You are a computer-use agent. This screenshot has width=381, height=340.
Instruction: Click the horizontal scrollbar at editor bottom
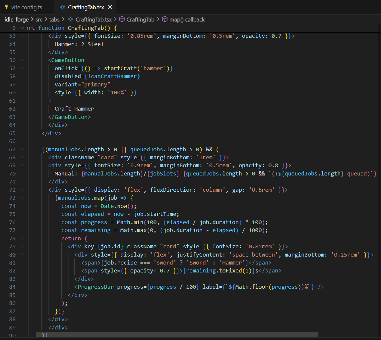click(x=176, y=335)
